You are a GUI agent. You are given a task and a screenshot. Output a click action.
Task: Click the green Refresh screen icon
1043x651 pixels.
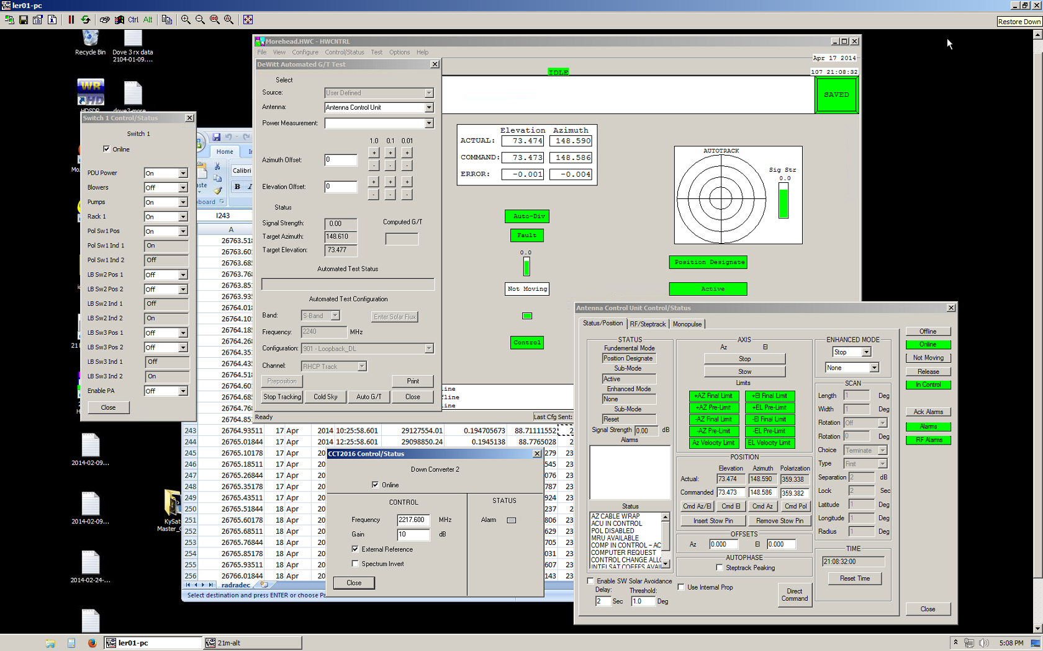tap(86, 20)
